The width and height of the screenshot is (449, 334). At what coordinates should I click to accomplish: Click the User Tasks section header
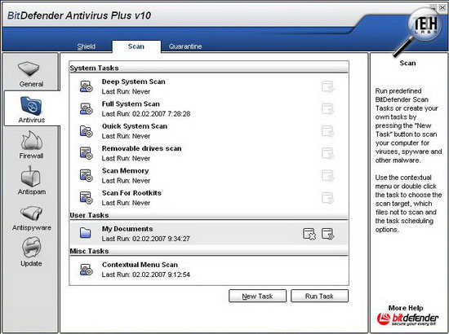[89, 215]
